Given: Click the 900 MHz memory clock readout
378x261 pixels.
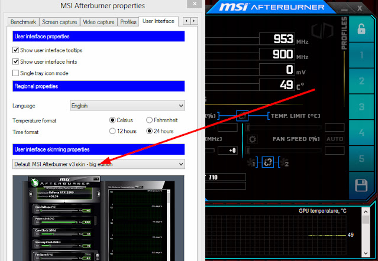Looking at the screenshot, I should pyautogui.click(x=277, y=54).
